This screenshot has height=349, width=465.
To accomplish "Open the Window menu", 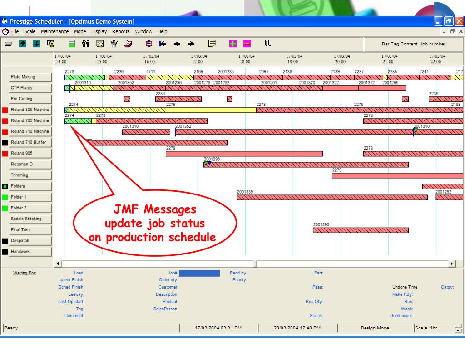I will [143, 31].
